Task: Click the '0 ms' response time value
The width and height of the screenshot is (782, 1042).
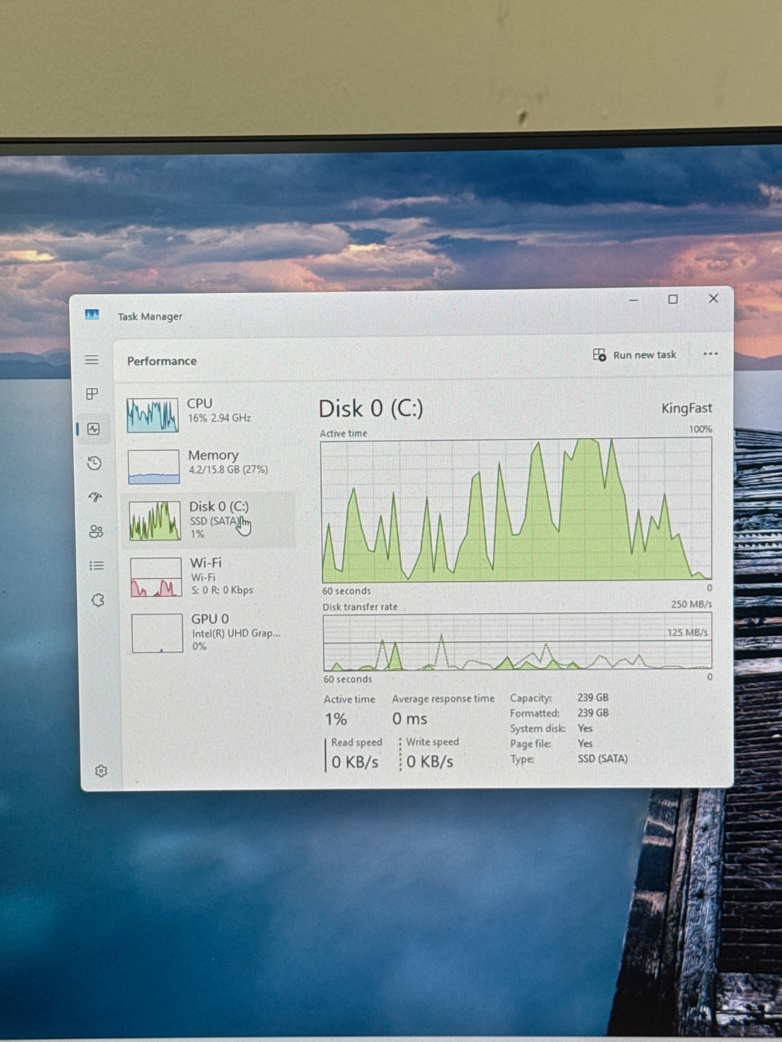Action: [x=409, y=719]
